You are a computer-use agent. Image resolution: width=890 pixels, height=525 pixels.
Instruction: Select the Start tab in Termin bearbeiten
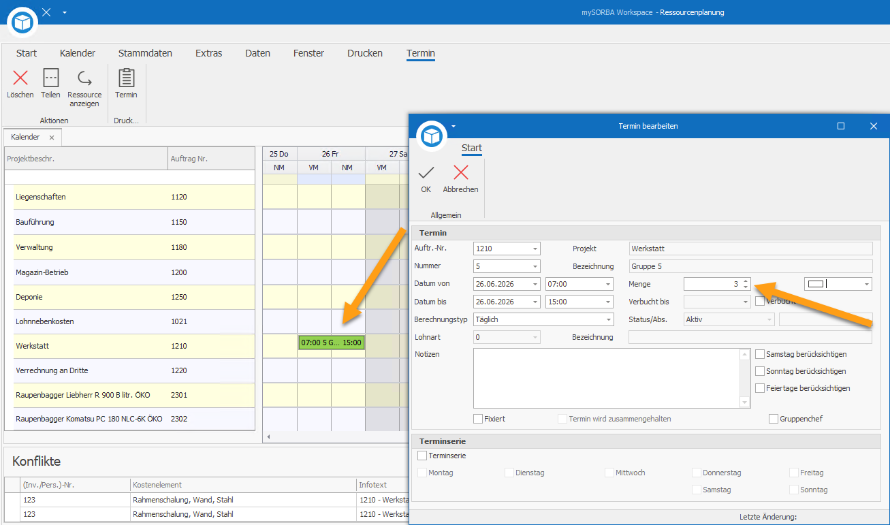click(x=472, y=148)
